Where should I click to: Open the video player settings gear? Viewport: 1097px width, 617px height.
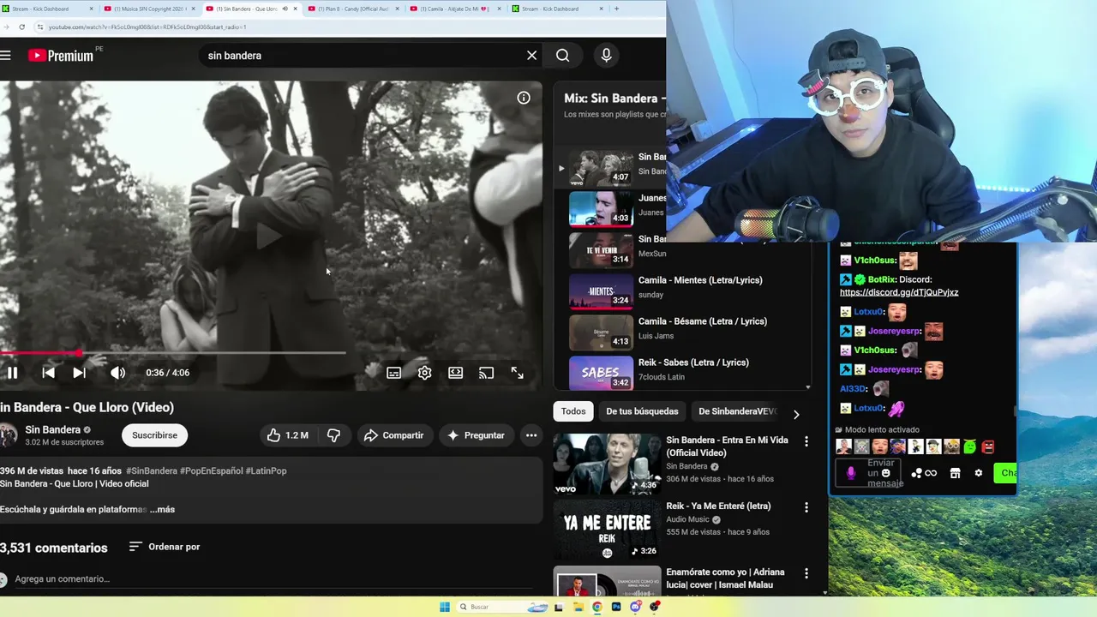click(x=424, y=373)
